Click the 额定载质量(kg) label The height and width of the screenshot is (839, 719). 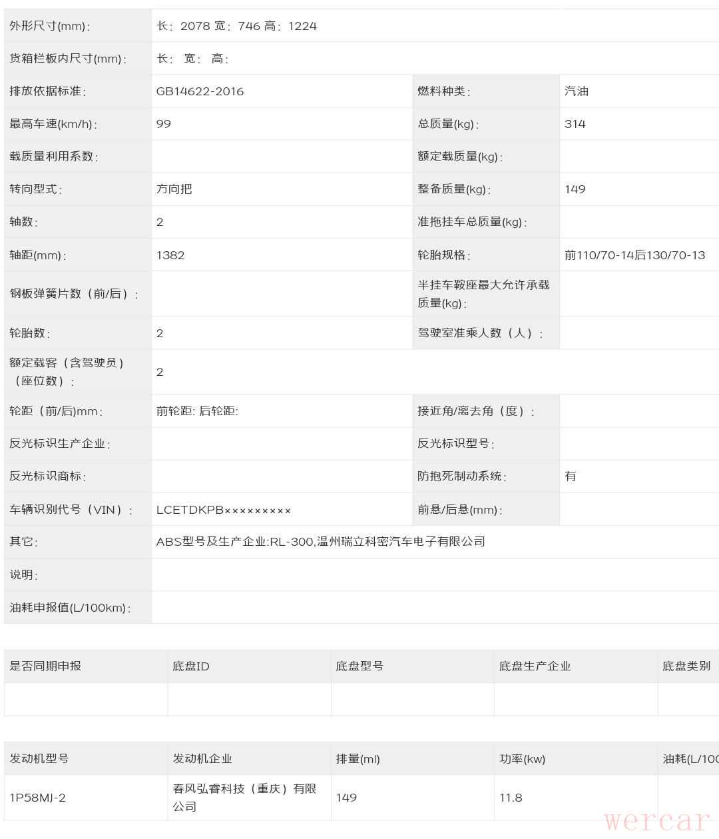pyautogui.click(x=460, y=157)
